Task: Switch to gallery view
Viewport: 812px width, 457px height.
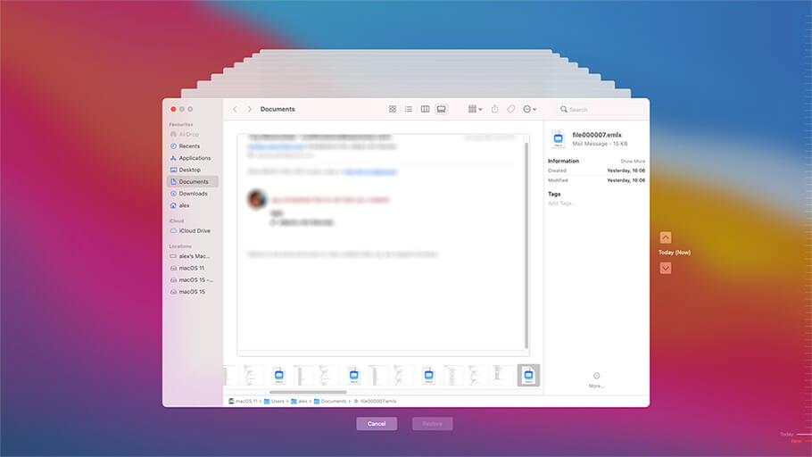Action: pyautogui.click(x=441, y=109)
